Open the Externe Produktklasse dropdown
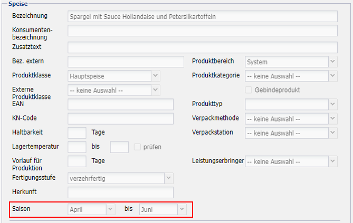Image resolution: width=353 pixels, height=223 pixels. click(113, 90)
